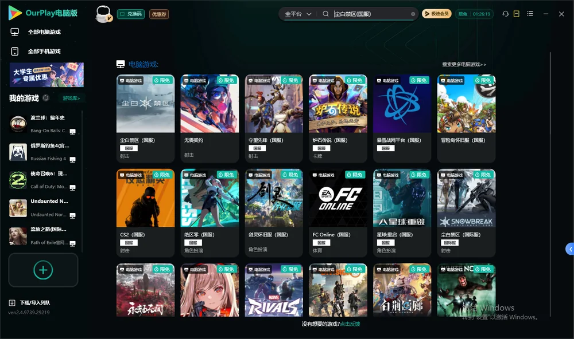
Task: Select 俄罗斯钓鱼4 in my games
Action: point(43,152)
